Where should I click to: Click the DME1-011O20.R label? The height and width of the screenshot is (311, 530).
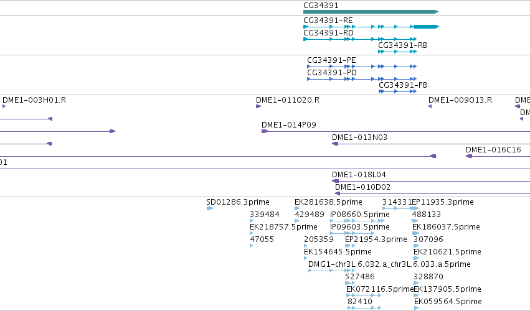pos(288,100)
